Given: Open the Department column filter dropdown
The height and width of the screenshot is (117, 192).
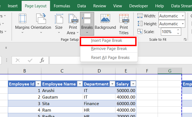Looking at the screenshot, I should tap(112, 84).
